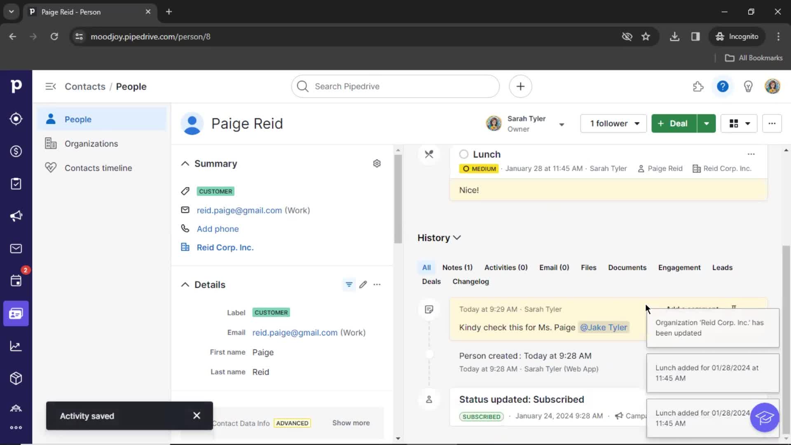Reload the page

[x=54, y=37]
